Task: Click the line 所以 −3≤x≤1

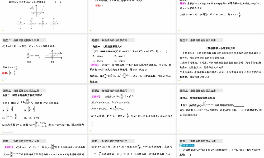Action: pos(108,108)
